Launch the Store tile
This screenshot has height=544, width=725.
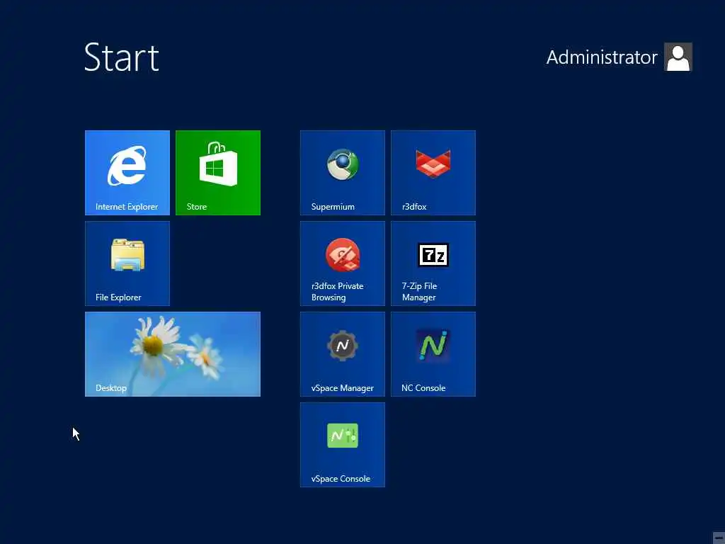tap(218, 173)
